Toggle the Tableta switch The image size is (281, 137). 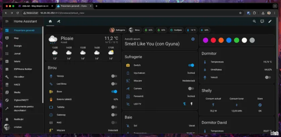(x=114, y=107)
